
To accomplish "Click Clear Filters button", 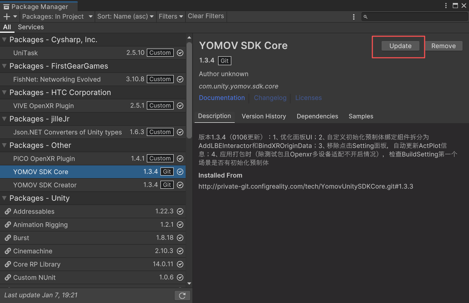I will click(206, 16).
